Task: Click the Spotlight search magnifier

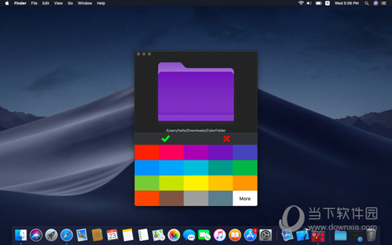Action: (x=367, y=3)
